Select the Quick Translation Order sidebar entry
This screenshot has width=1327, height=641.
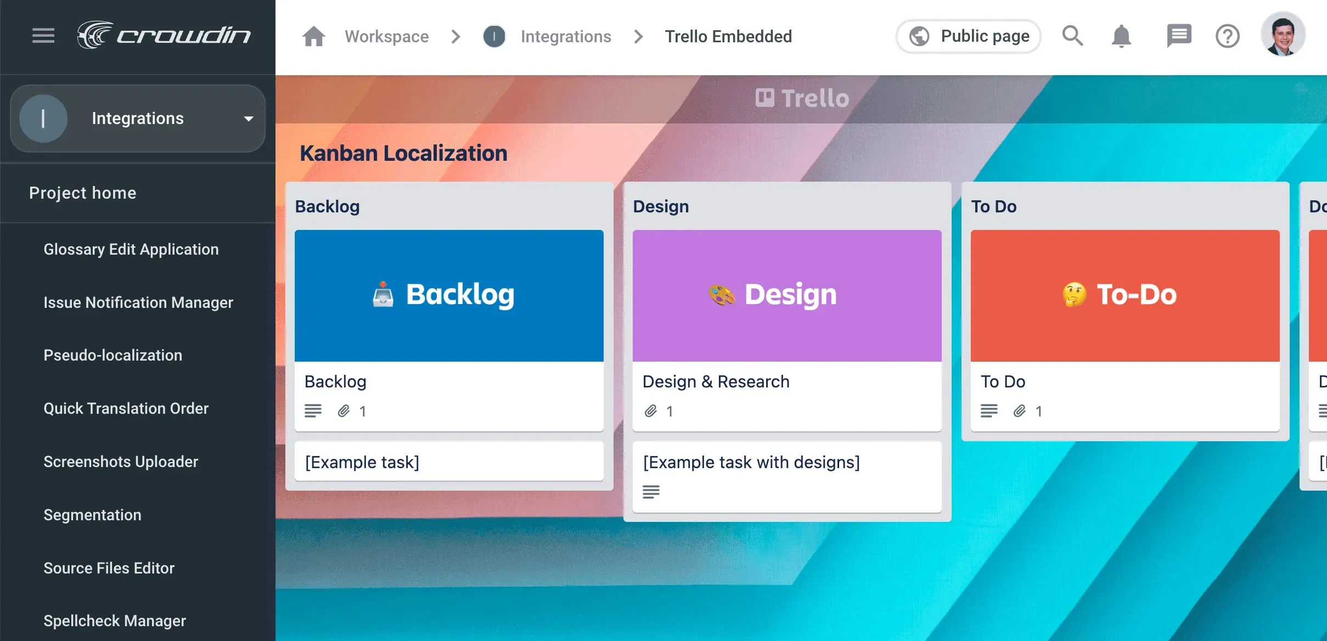(126, 408)
